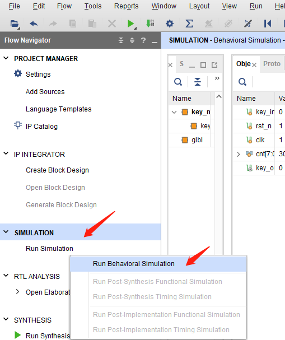Click Run Synthesis text
This screenshot has height=340, width=285.
pos(48,336)
